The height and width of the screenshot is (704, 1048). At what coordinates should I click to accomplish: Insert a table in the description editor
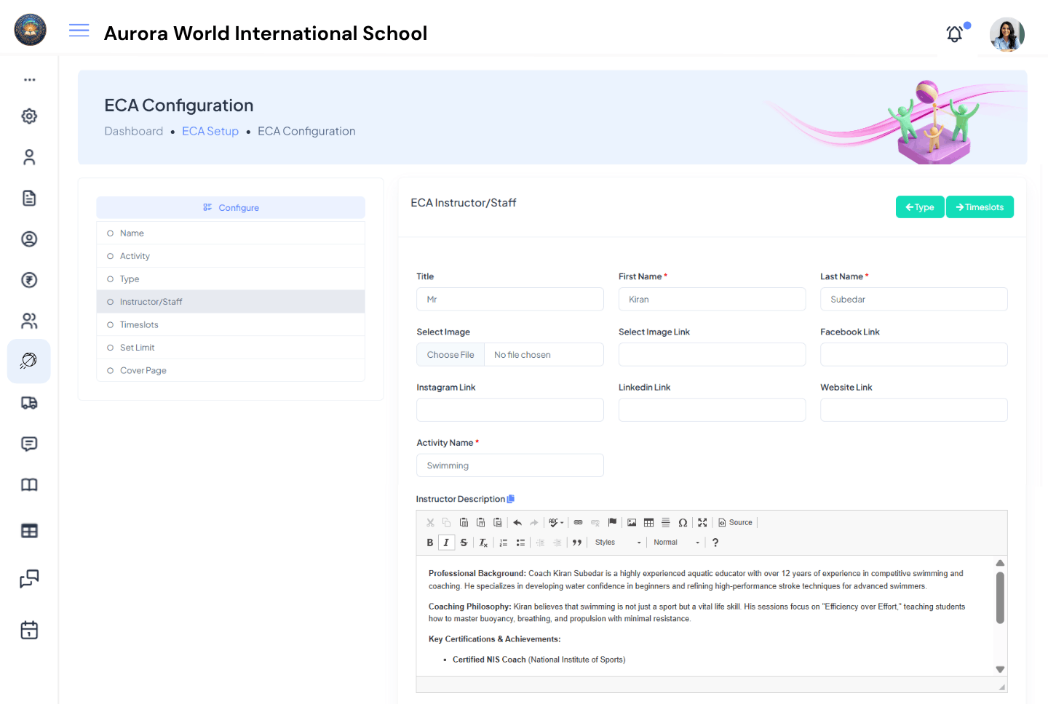[x=648, y=522]
